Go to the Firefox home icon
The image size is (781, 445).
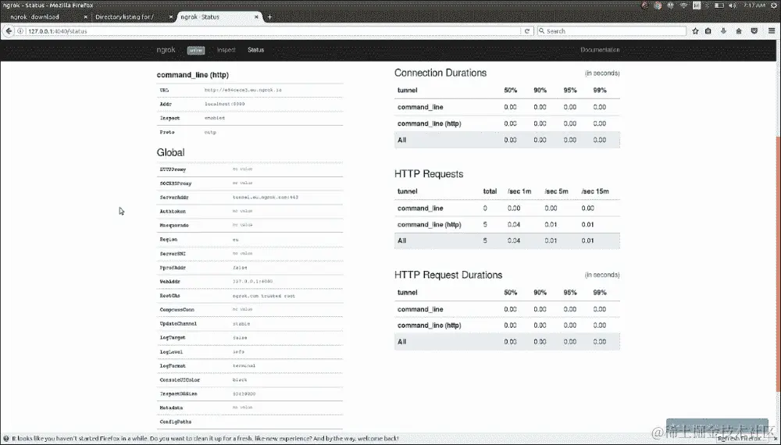pos(739,31)
